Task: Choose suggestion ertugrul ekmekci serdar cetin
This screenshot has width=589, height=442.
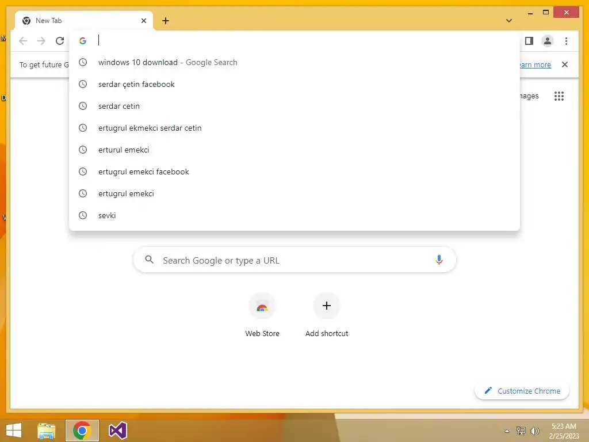Action: click(x=294, y=128)
